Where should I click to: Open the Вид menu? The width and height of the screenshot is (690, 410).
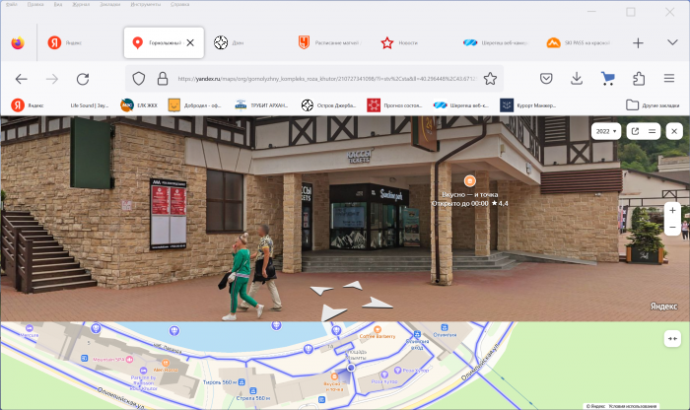click(x=57, y=4)
